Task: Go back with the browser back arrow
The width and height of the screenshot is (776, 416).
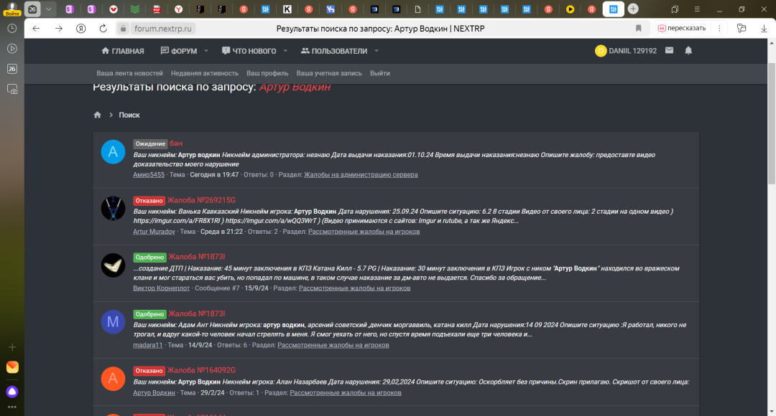Action: 36,29
